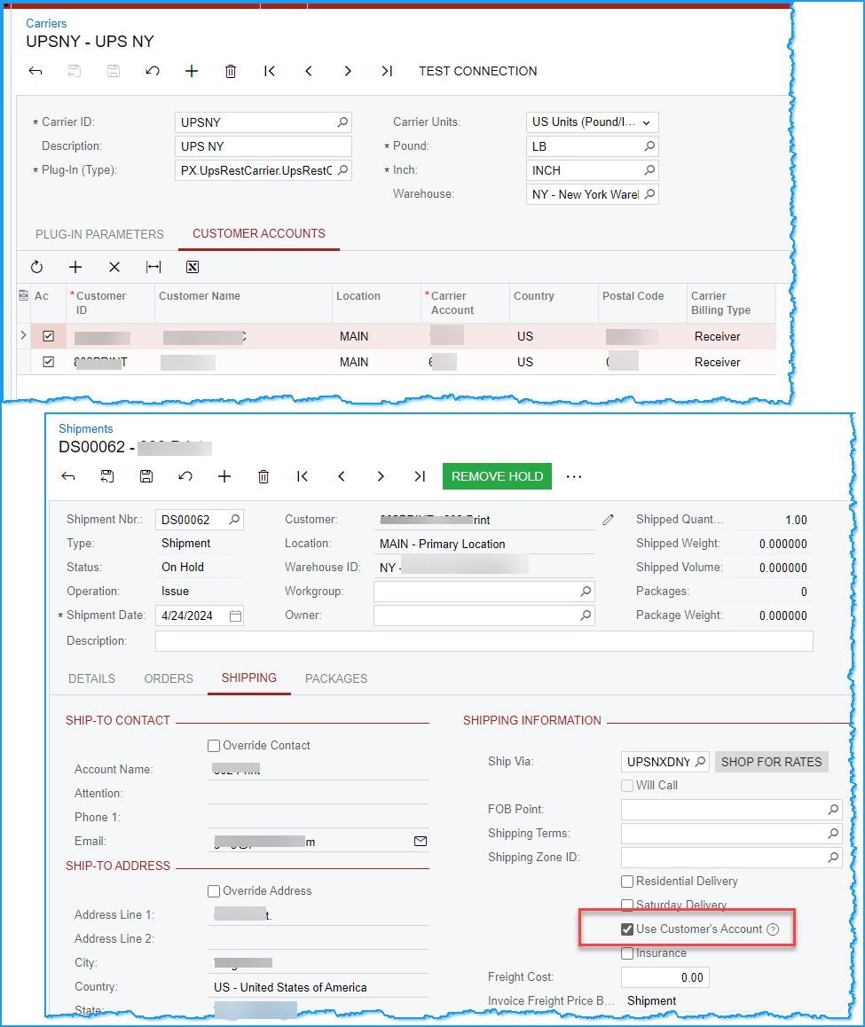Toggle active checkbox in second customer row

49,362
